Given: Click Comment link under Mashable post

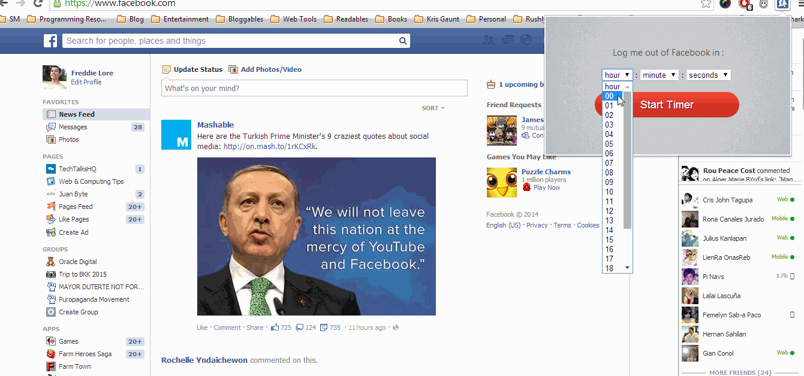Looking at the screenshot, I should point(227,328).
